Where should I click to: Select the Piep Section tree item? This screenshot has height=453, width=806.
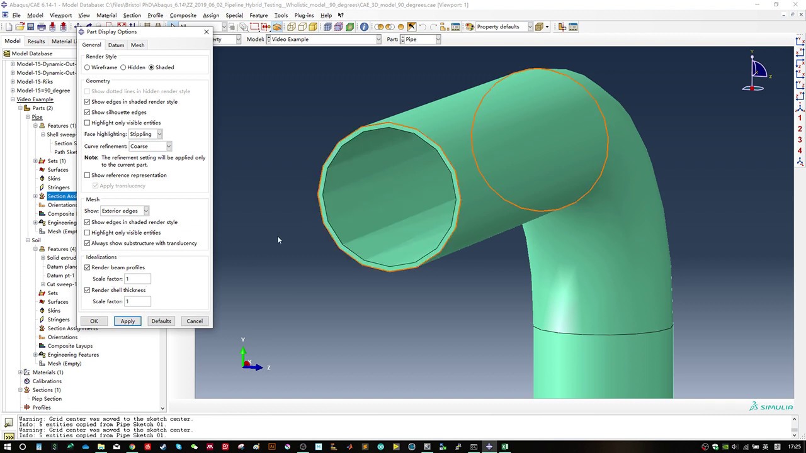(47, 399)
